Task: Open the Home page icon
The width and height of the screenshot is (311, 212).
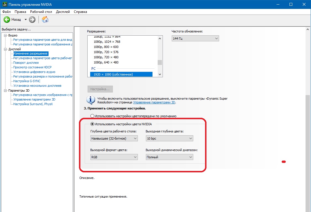Action: click(x=45, y=20)
